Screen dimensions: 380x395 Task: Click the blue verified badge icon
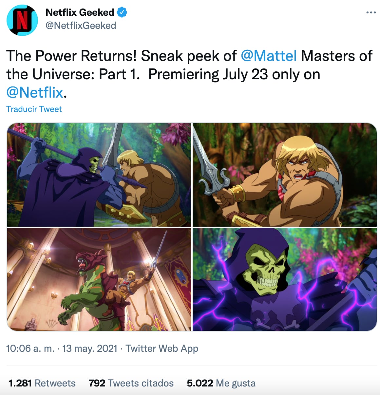click(122, 12)
